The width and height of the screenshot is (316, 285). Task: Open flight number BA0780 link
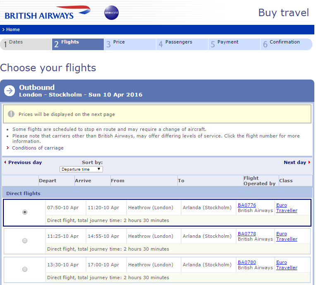pos(247,262)
